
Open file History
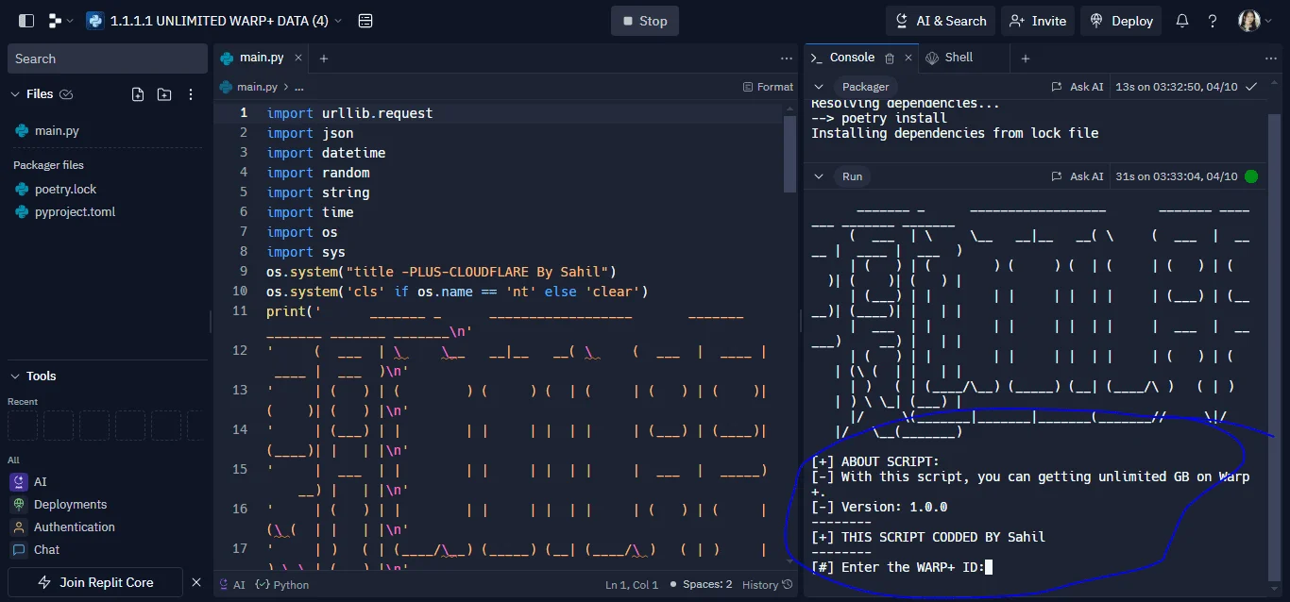[767, 585]
